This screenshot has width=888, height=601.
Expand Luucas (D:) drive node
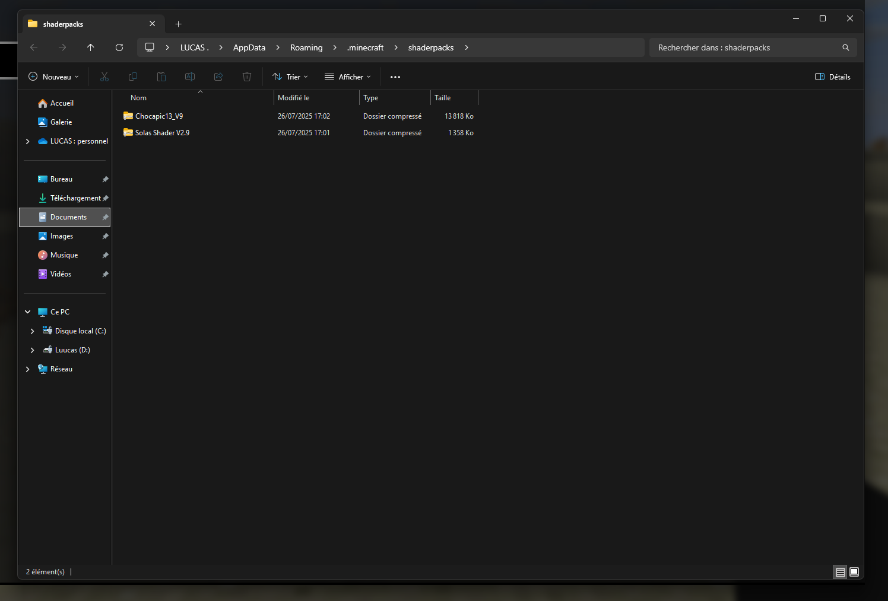click(32, 350)
